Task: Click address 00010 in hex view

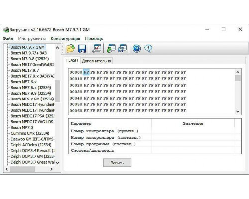Action: [76, 79]
